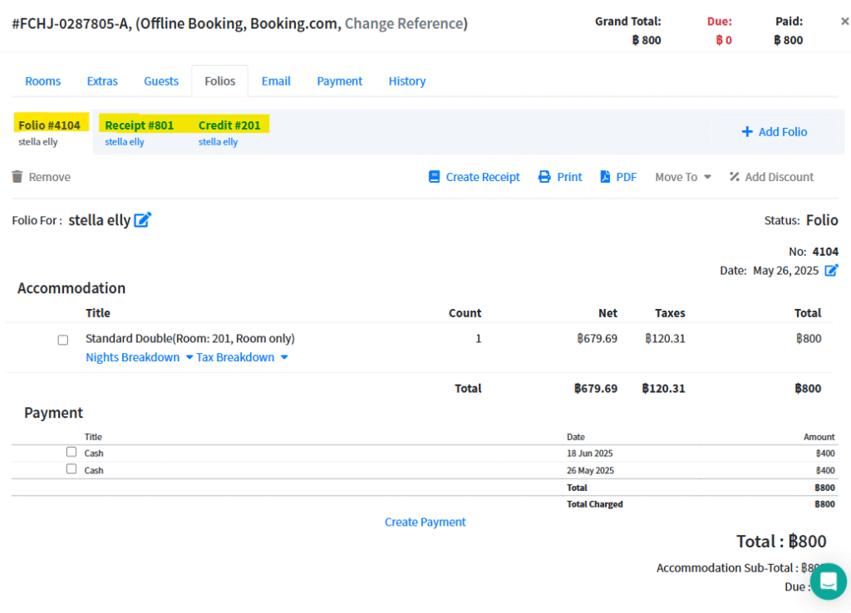Screen dimensions: 851x613
Task: Click the Change Reference link
Action: point(404,23)
